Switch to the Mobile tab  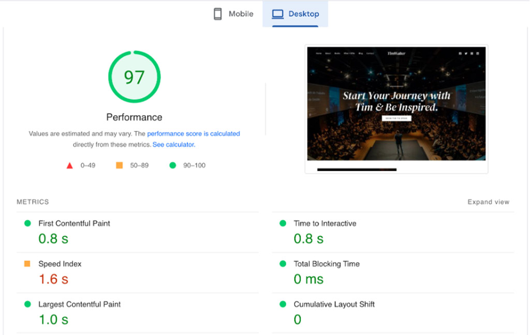233,14
